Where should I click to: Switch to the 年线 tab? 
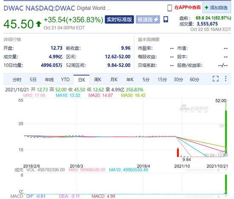coord(49,80)
